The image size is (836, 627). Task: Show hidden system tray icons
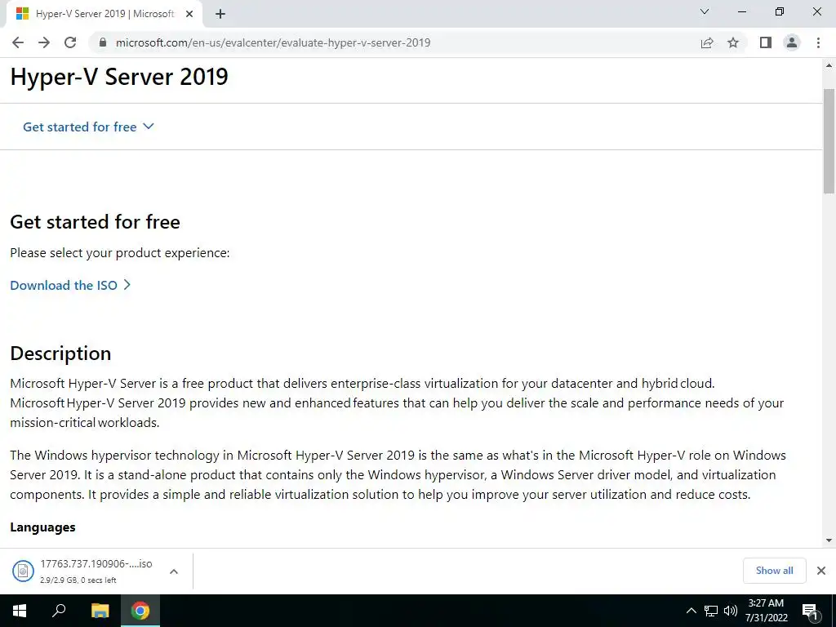point(691,611)
